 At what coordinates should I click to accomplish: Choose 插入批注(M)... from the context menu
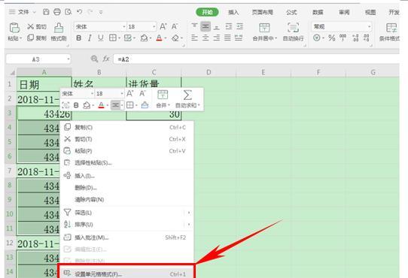[127, 237]
